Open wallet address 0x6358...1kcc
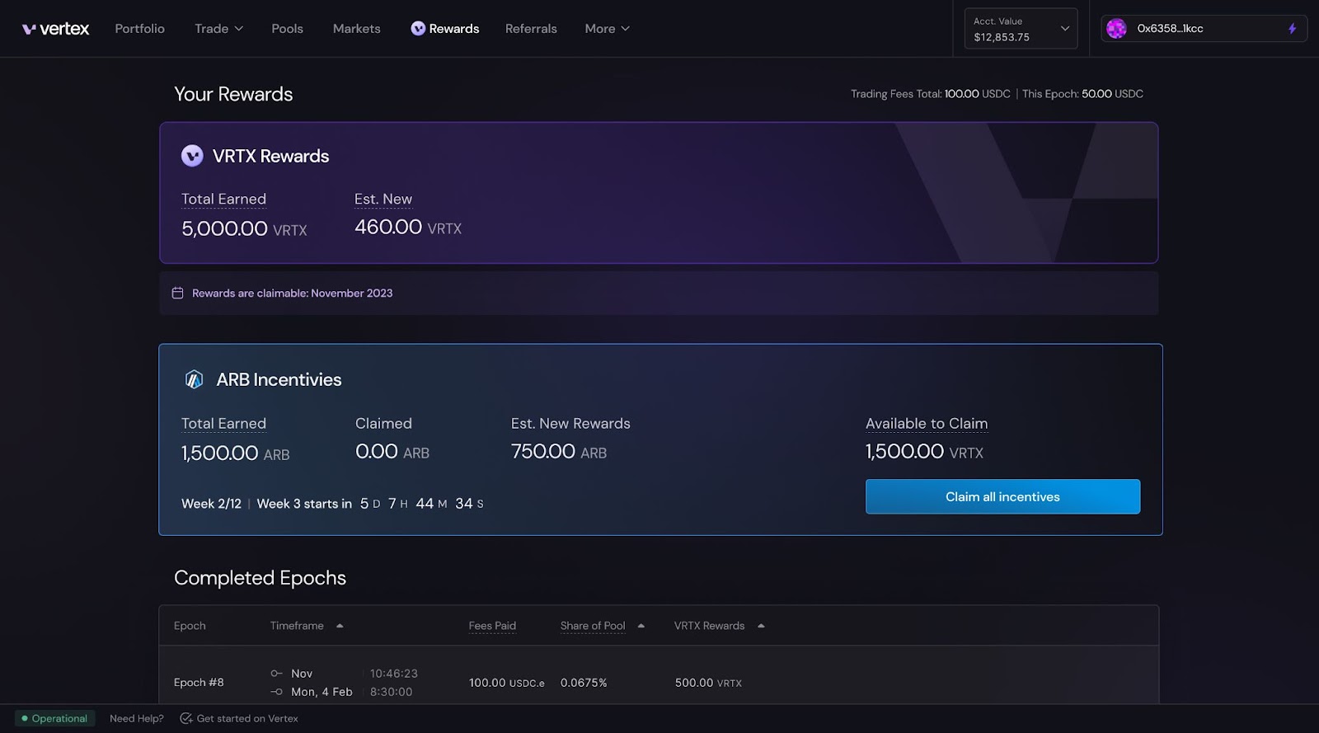The height and width of the screenshot is (733, 1319). 1170,29
